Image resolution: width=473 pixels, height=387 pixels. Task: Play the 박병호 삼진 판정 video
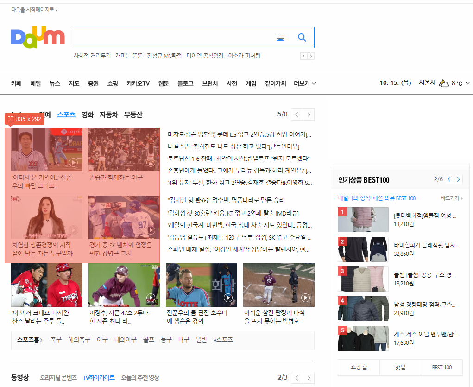(305, 298)
